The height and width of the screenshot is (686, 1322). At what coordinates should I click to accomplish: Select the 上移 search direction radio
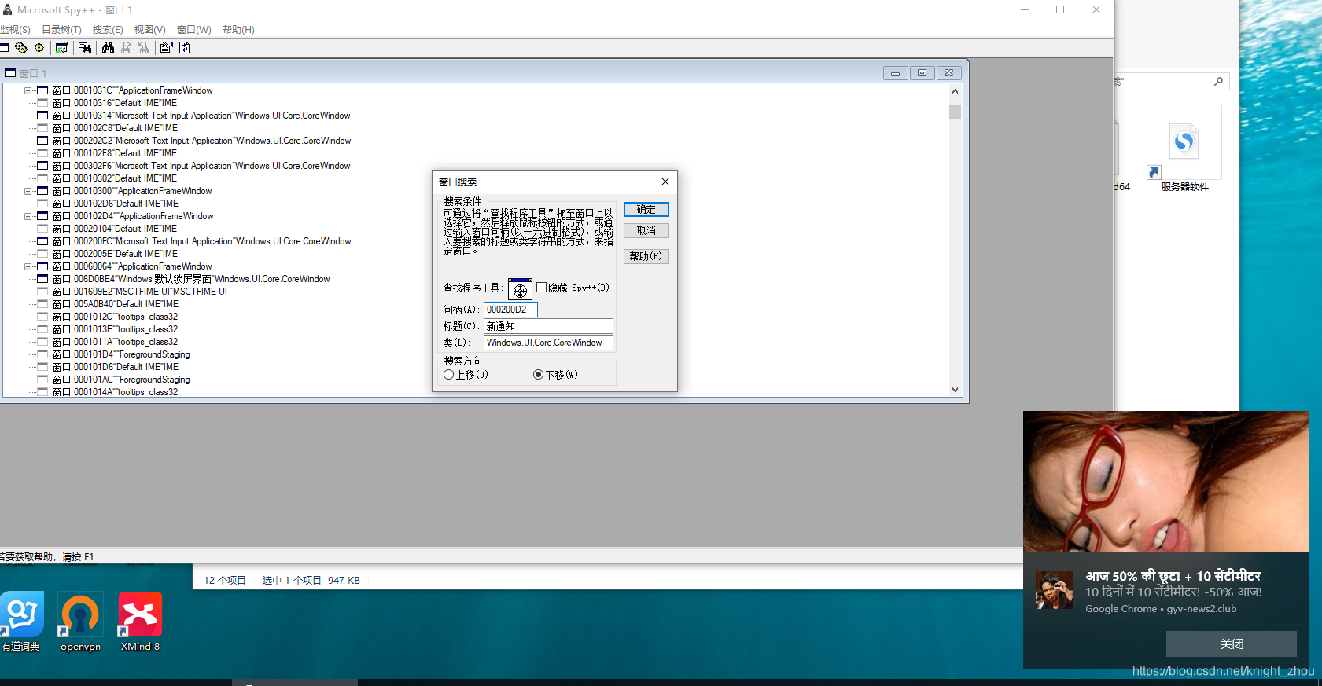coord(449,375)
